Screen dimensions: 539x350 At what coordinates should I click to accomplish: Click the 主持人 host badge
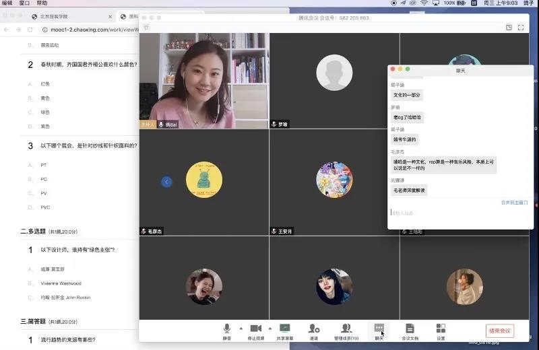click(148, 125)
